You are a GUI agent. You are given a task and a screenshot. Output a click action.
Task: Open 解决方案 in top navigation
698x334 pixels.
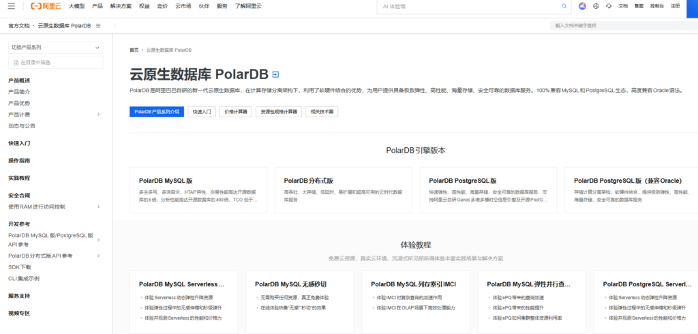(x=121, y=6)
